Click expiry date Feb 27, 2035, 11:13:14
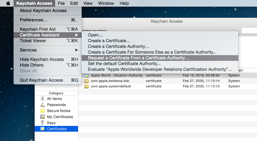Screen dimensions: 257x141 click(x=201, y=81)
